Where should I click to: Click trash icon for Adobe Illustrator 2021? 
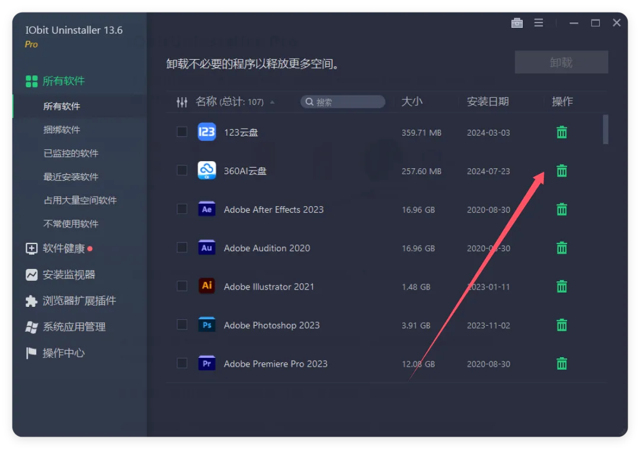click(562, 286)
